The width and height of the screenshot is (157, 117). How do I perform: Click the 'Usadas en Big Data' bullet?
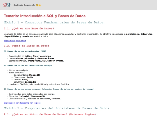(x=39, y=84)
